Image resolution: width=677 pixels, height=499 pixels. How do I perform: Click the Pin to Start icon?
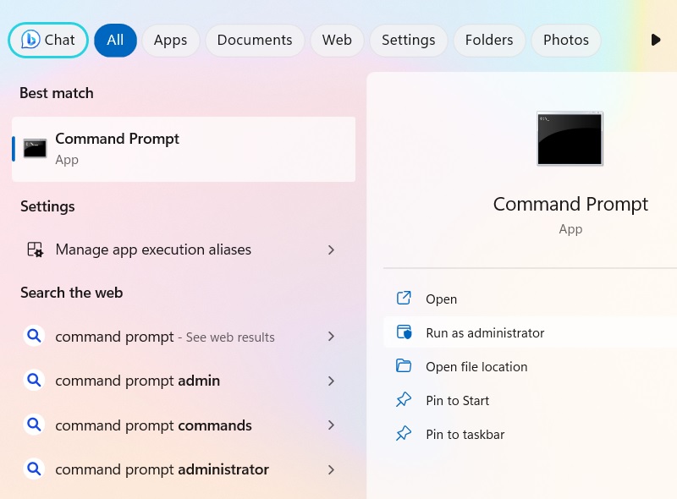pos(405,400)
